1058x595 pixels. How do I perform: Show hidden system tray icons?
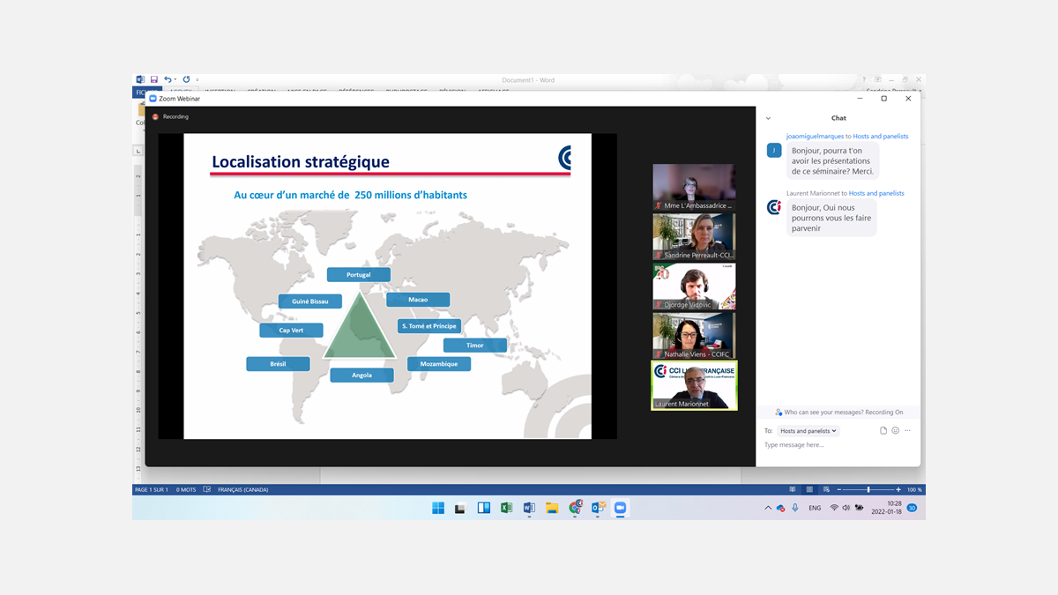tap(768, 508)
